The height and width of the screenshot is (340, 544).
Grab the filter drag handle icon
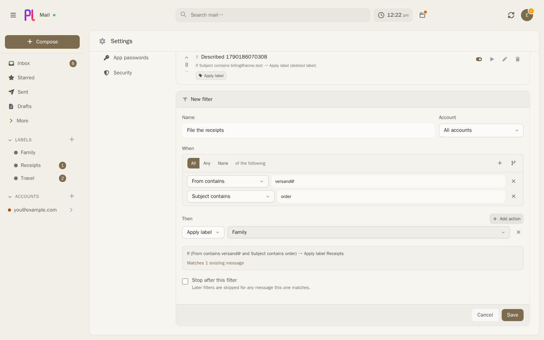[x=187, y=65]
